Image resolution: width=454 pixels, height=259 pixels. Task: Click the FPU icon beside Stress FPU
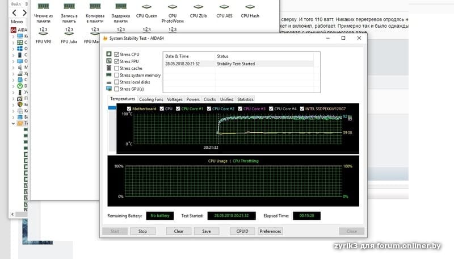point(109,61)
